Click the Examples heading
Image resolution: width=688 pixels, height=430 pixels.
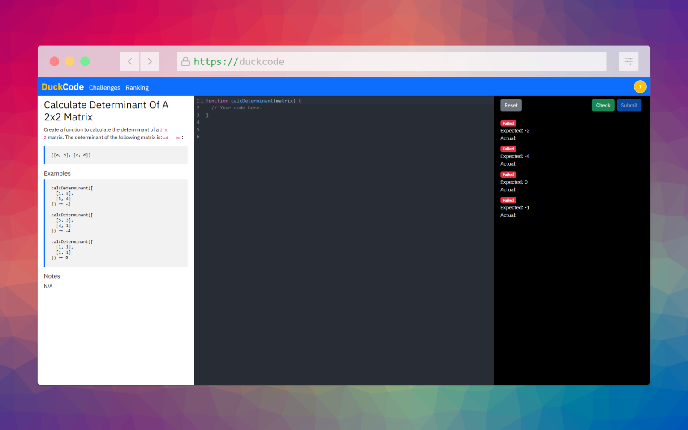57,173
